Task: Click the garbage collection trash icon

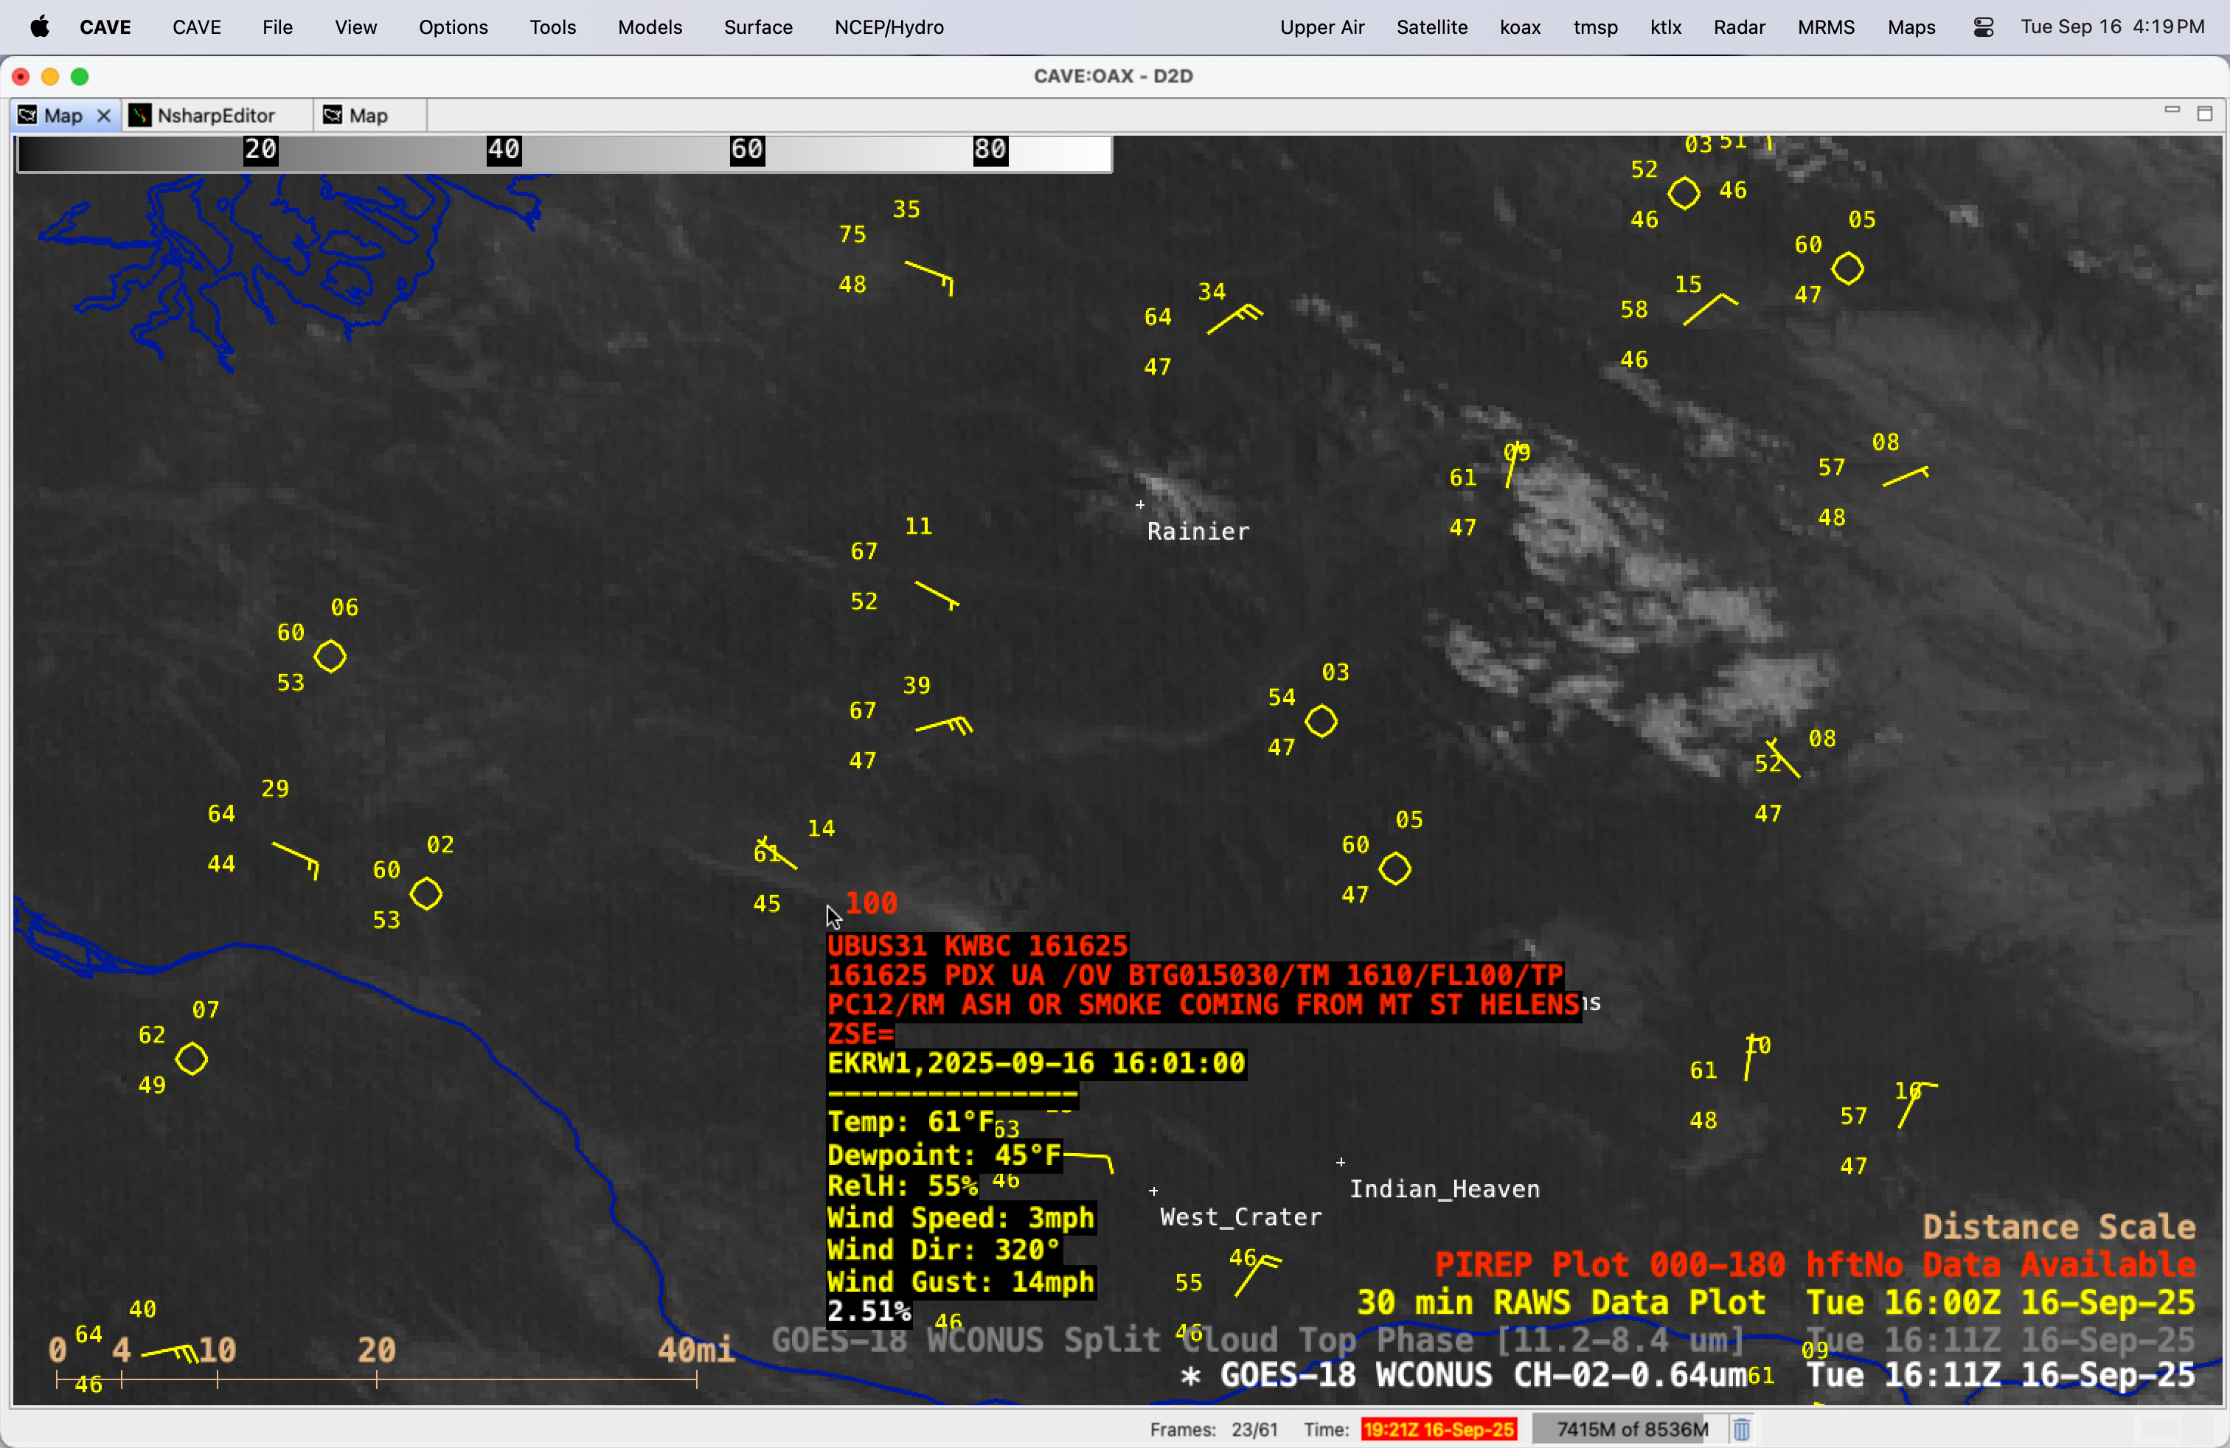Action: click(1741, 1430)
